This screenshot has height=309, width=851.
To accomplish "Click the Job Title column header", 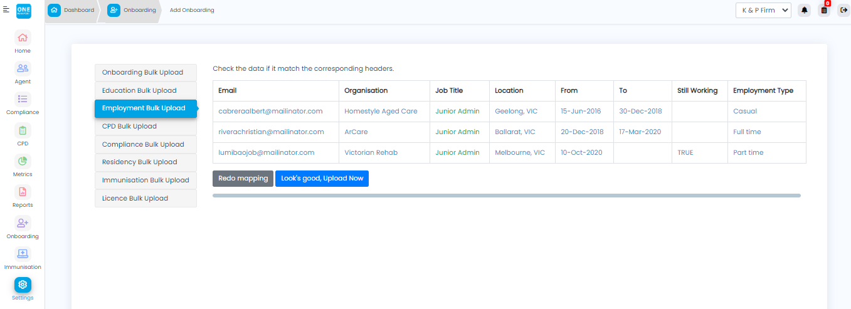I will [460, 91].
